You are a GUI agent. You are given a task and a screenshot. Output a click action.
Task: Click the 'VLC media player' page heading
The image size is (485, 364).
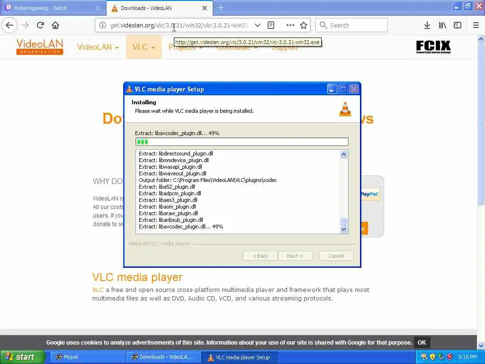137,277
